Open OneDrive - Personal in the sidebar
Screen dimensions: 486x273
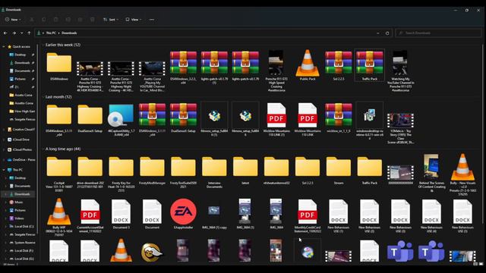pos(21,160)
